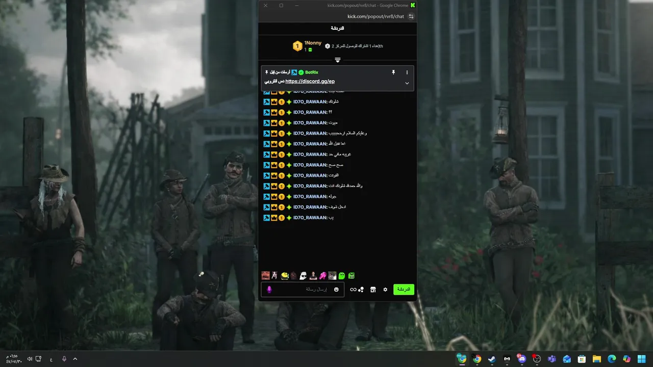This screenshot has width=653, height=367.
Task: Open pinned message three-dot menu
Action: tap(407, 72)
